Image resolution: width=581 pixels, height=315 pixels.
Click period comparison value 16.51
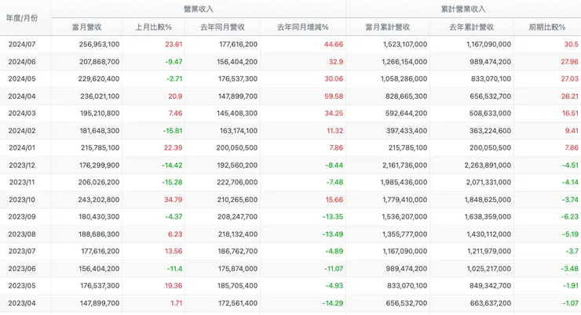pyautogui.click(x=570, y=113)
